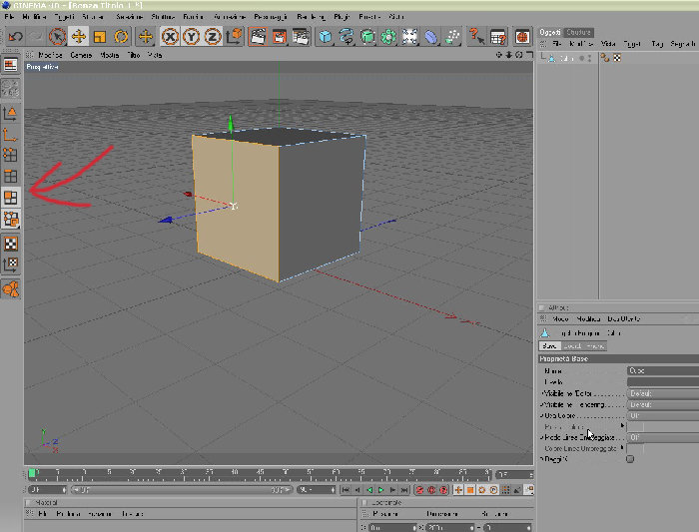This screenshot has height=532, width=699.
Task: Click the question-mark pointer help icon
Action: (476, 37)
